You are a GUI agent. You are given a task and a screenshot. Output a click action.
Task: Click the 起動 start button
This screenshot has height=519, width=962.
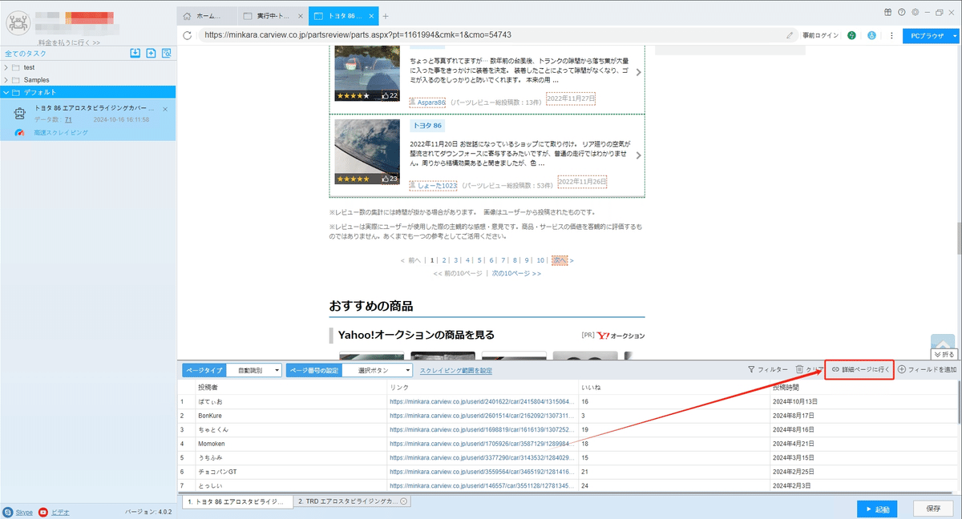tap(877, 509)
